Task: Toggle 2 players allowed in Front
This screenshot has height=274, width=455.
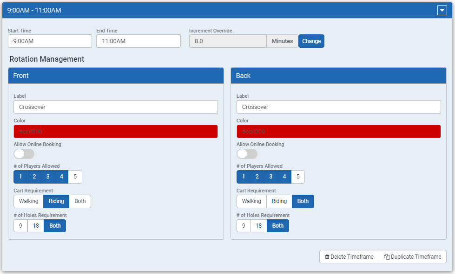Action: pyautogui.click(x=34, y=177)
